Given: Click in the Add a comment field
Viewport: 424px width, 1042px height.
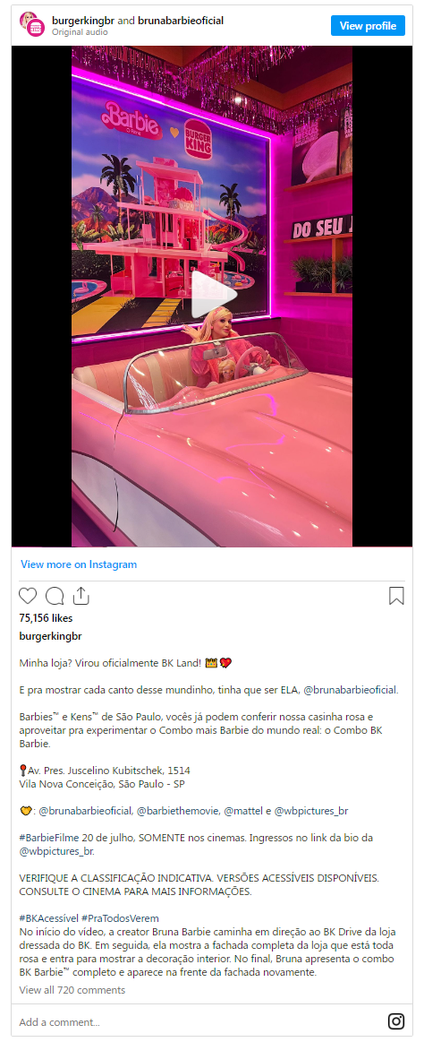Looking at the screenshot, I should 199,1022.
